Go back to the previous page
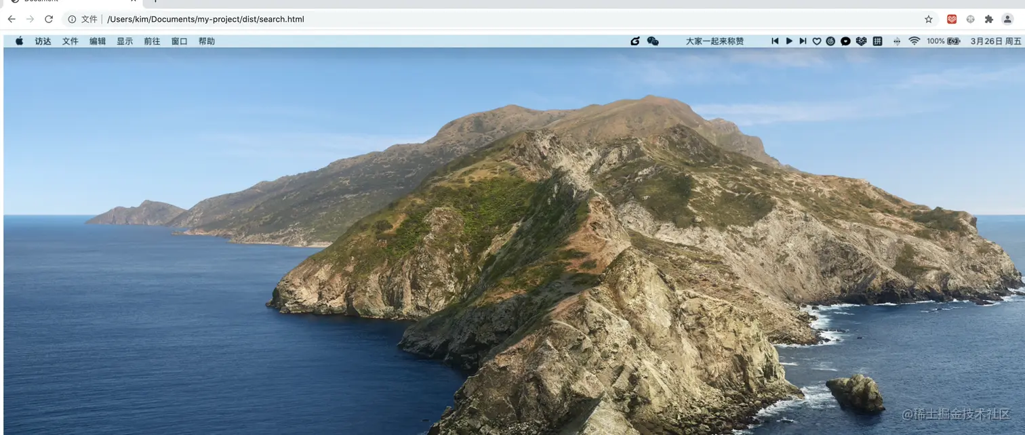The image size is (1025, 435). [x=12, y=19]
